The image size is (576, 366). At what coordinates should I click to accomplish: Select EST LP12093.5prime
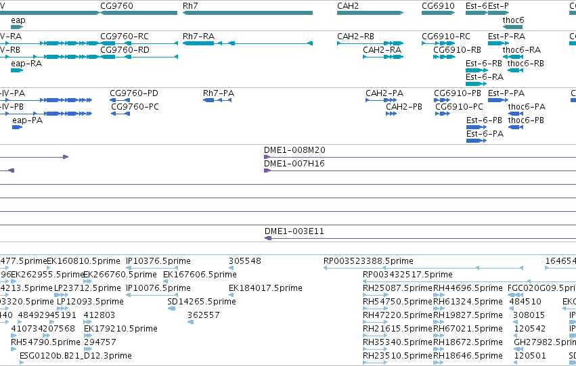(62, 308)
